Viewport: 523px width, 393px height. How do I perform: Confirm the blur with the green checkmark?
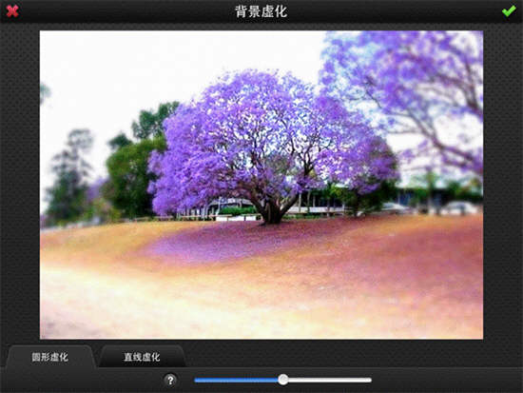click(509, 11)
